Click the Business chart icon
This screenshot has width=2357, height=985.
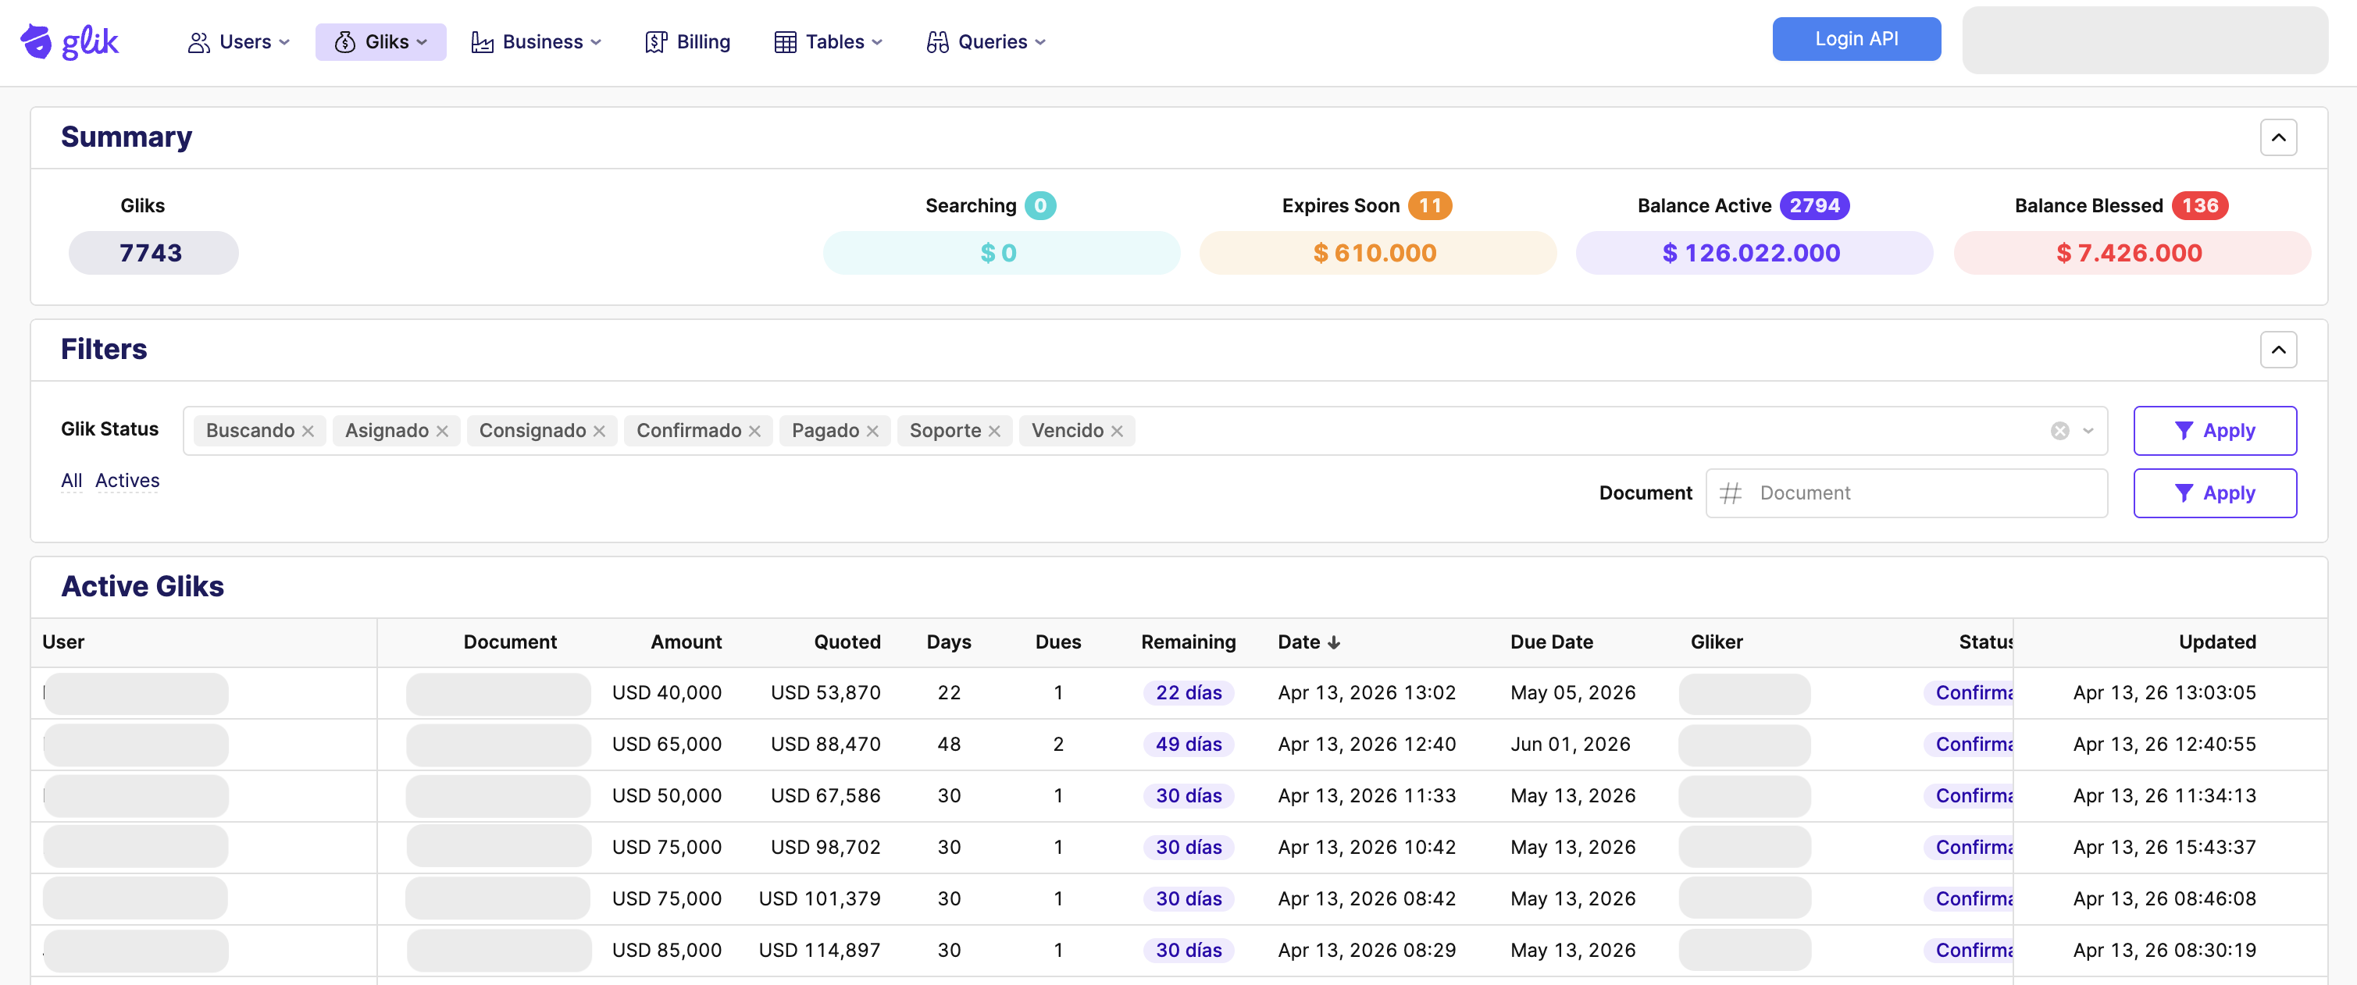click(x=482, y=41)
